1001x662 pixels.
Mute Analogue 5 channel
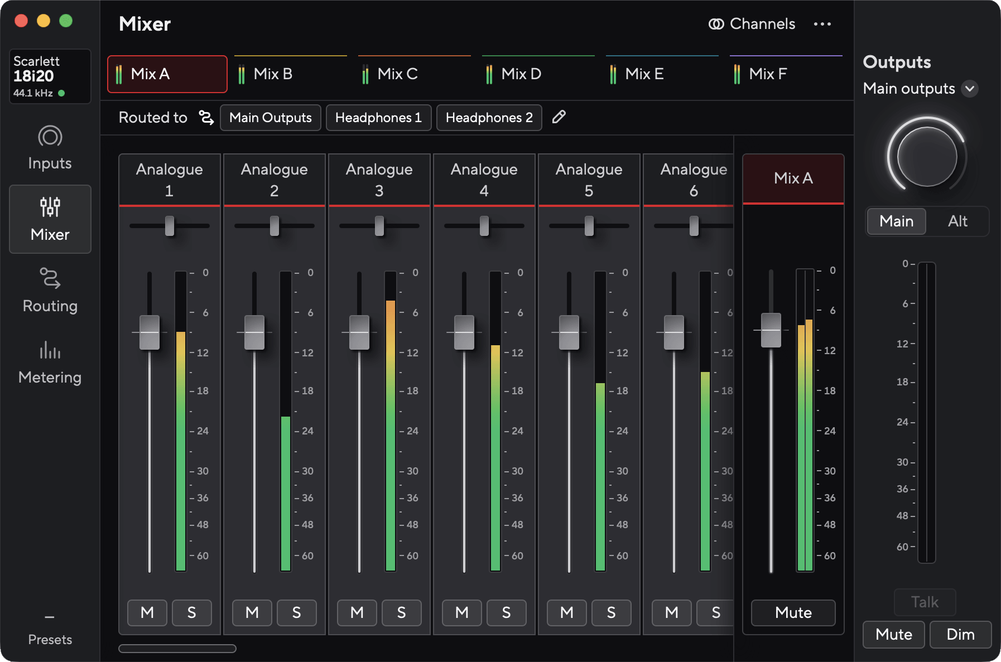567,612
